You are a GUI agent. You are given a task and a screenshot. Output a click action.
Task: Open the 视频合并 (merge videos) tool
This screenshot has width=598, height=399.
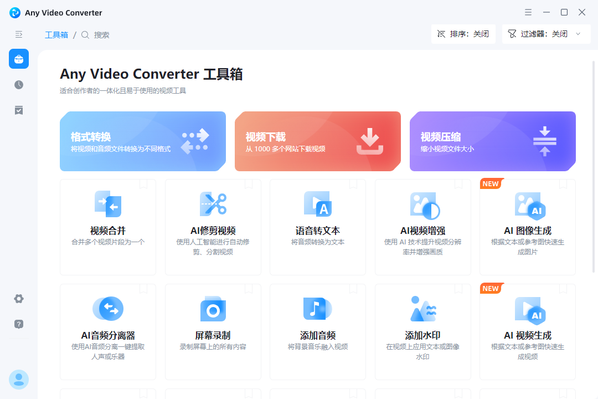point(107,226)
